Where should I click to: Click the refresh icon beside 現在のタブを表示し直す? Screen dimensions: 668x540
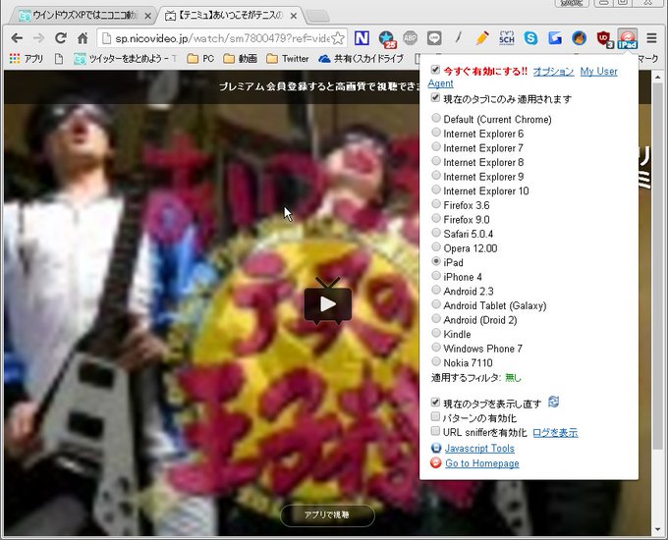553,402
